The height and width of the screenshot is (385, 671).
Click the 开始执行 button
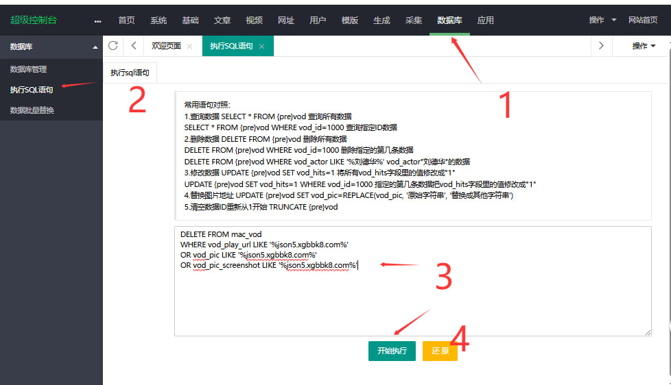[x=392, y=351]
